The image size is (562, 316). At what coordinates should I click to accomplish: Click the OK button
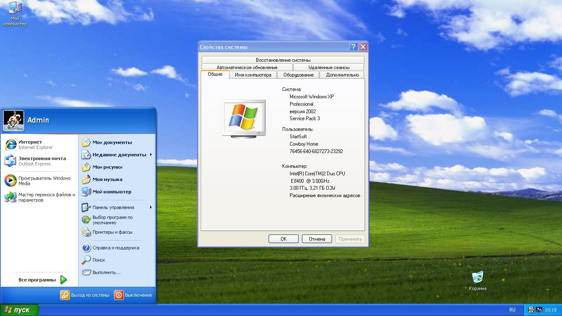[283, 239]
